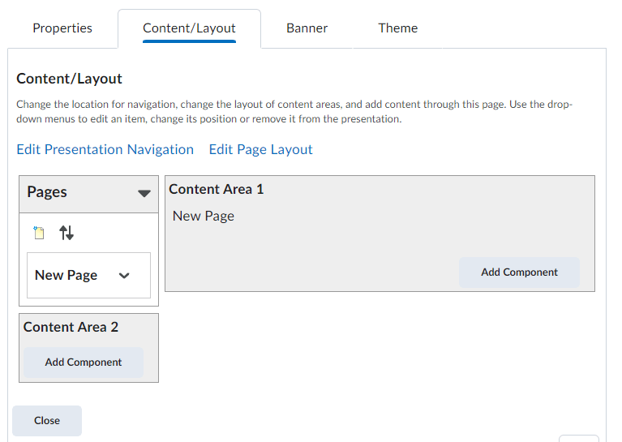Click the Content Area 2 heading
622x442 pixels.
(71, 328)
